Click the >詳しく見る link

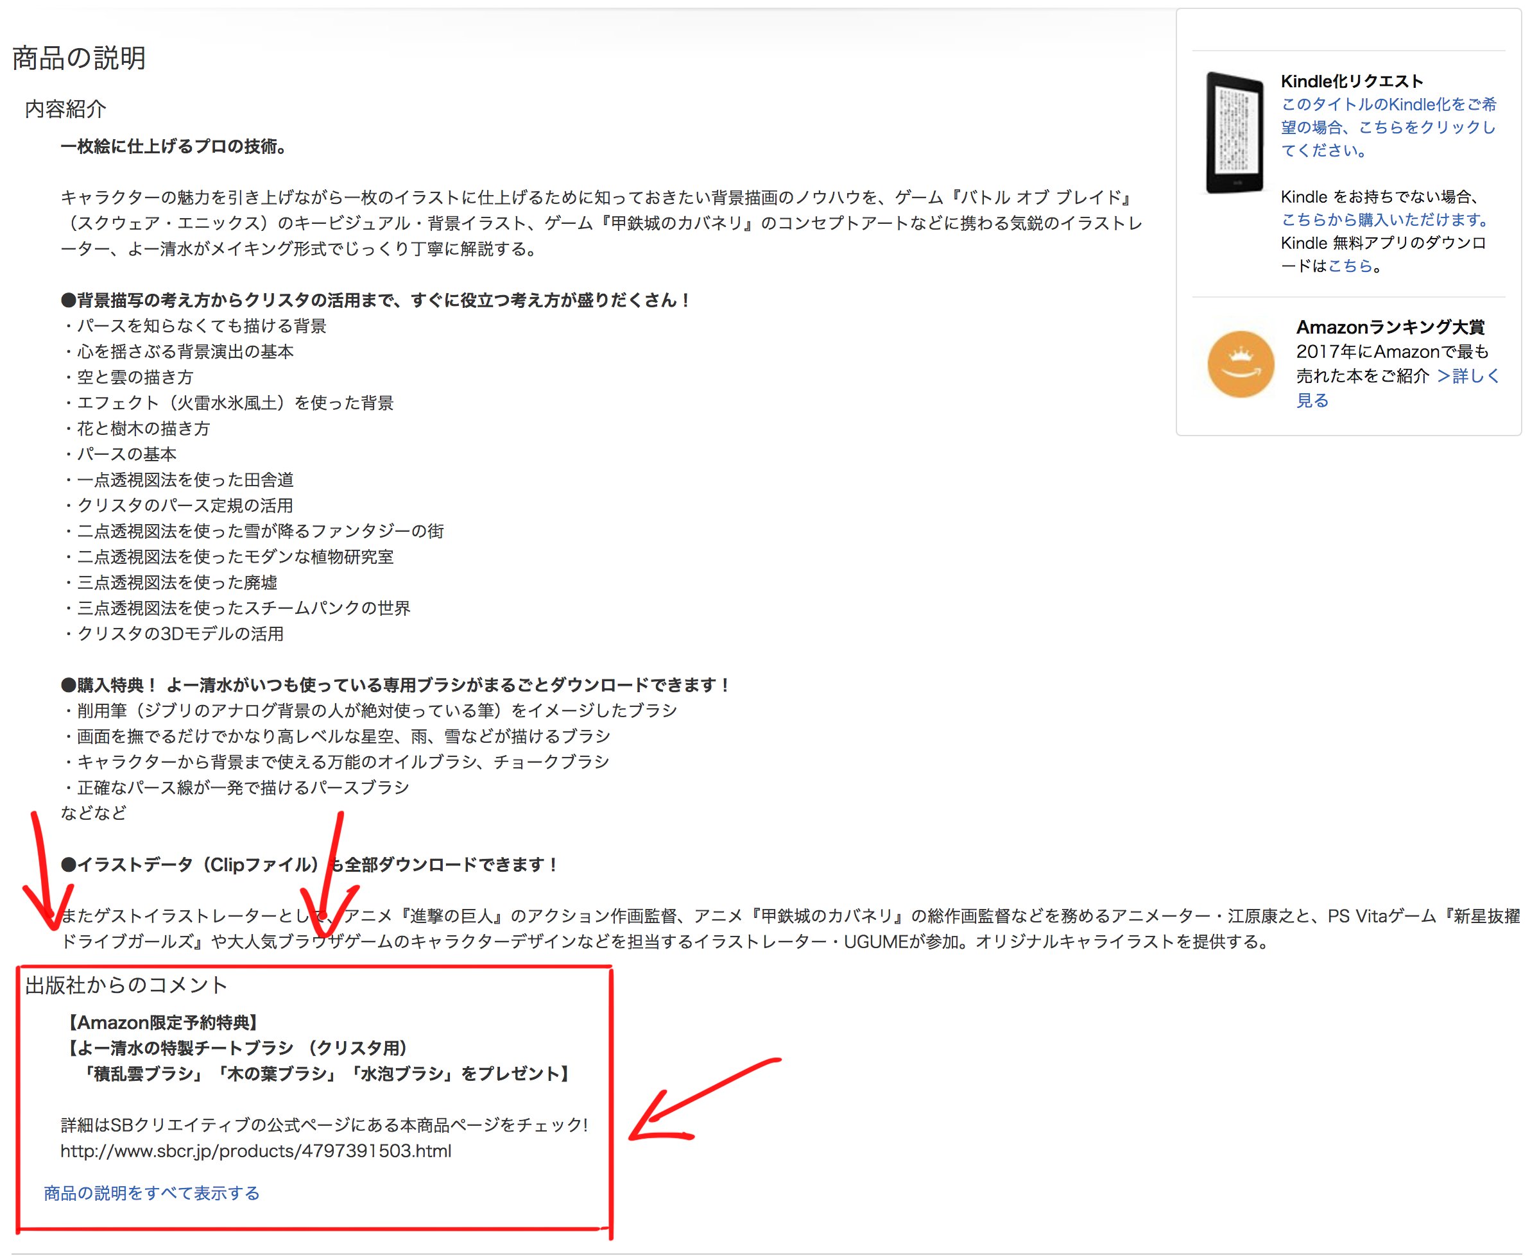click(x=1397, y=388)
